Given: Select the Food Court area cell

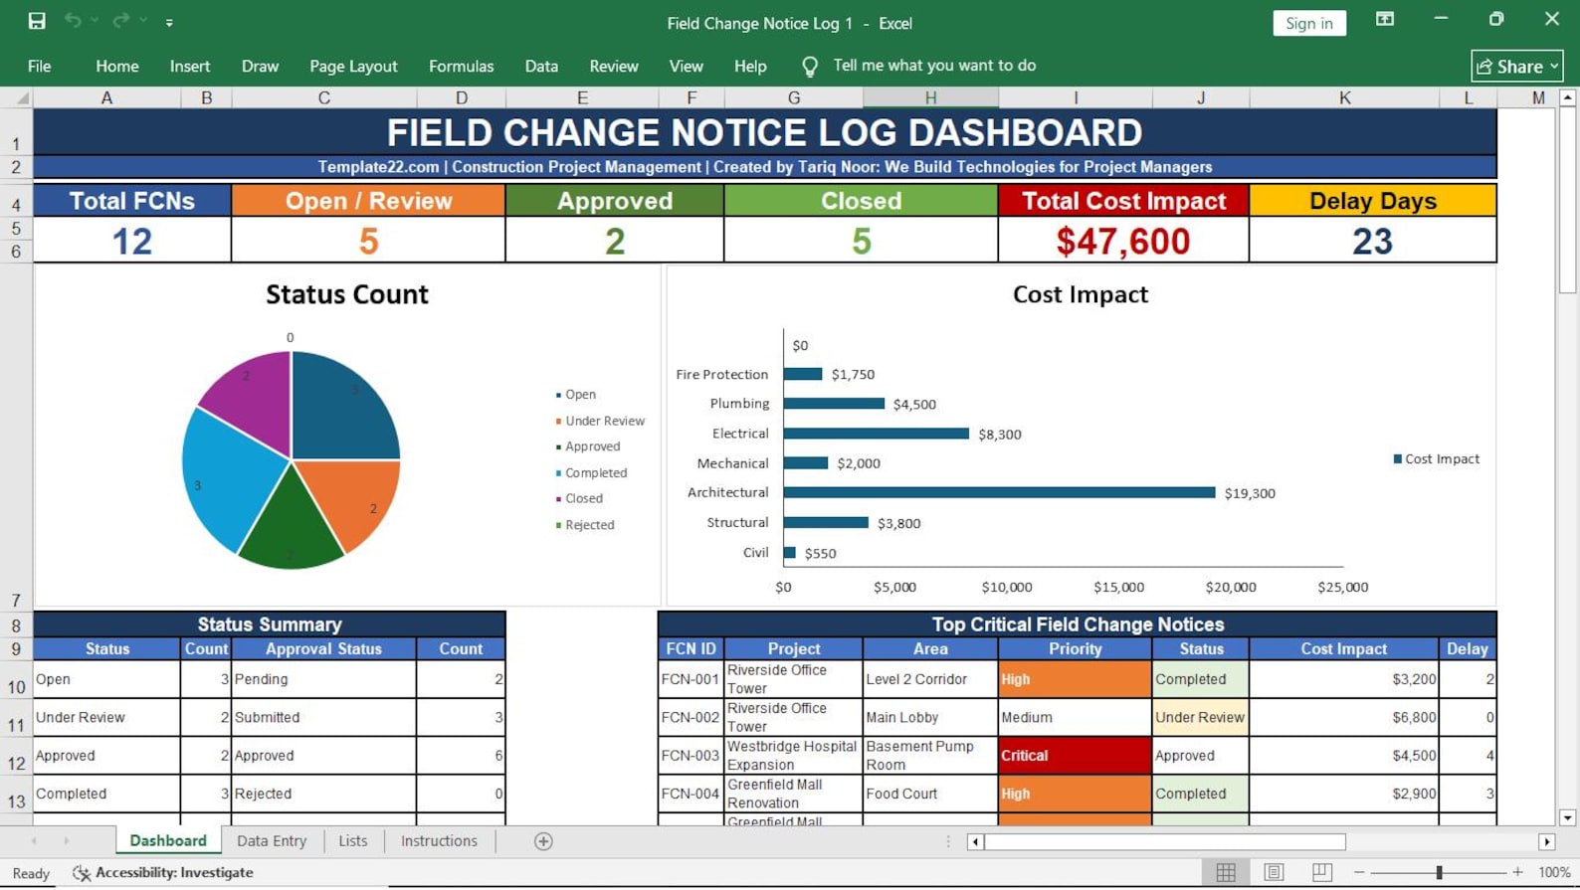Looking at the screenshot, I should pos(930,795).
